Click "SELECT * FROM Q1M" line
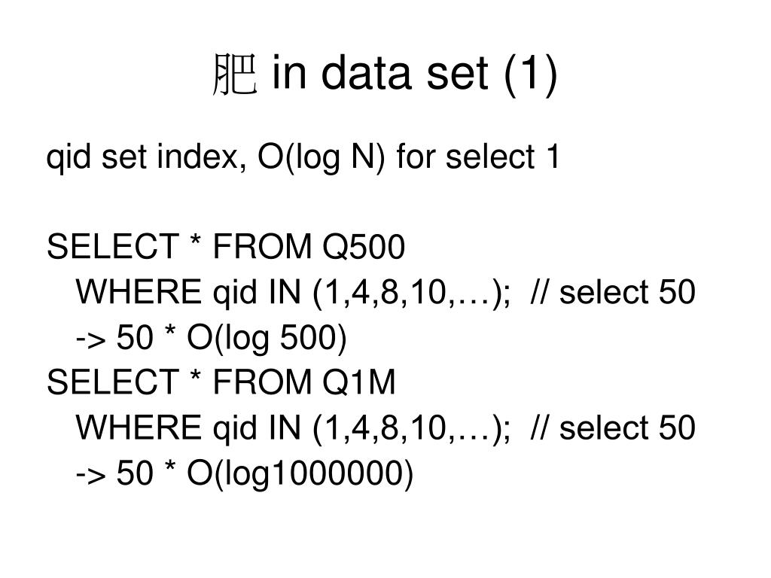The height and width of the screenshot is (578, 771). pos(221,382)
